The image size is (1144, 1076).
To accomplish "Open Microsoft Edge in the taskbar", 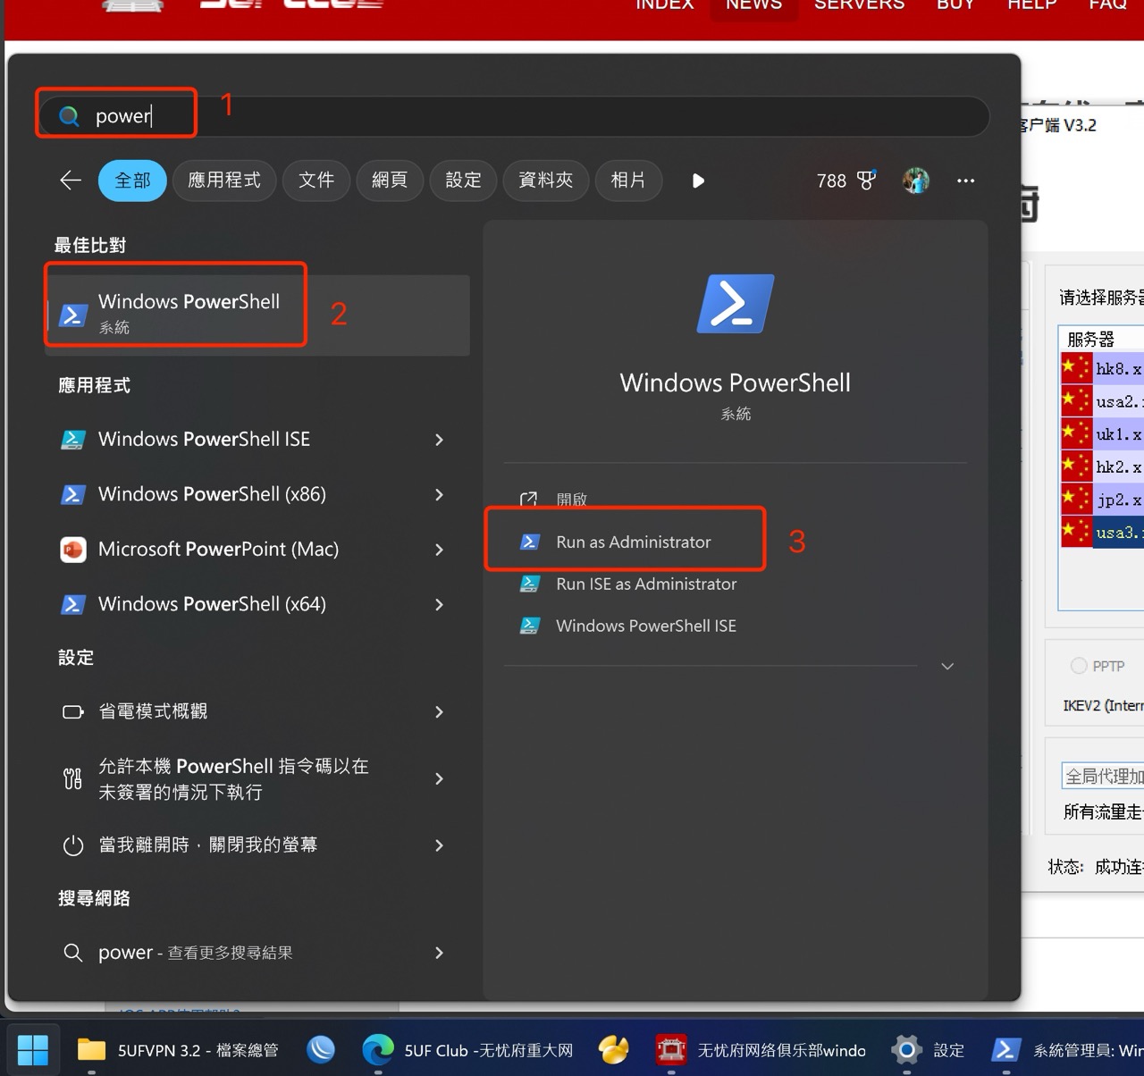I will tap(378, 1049).
